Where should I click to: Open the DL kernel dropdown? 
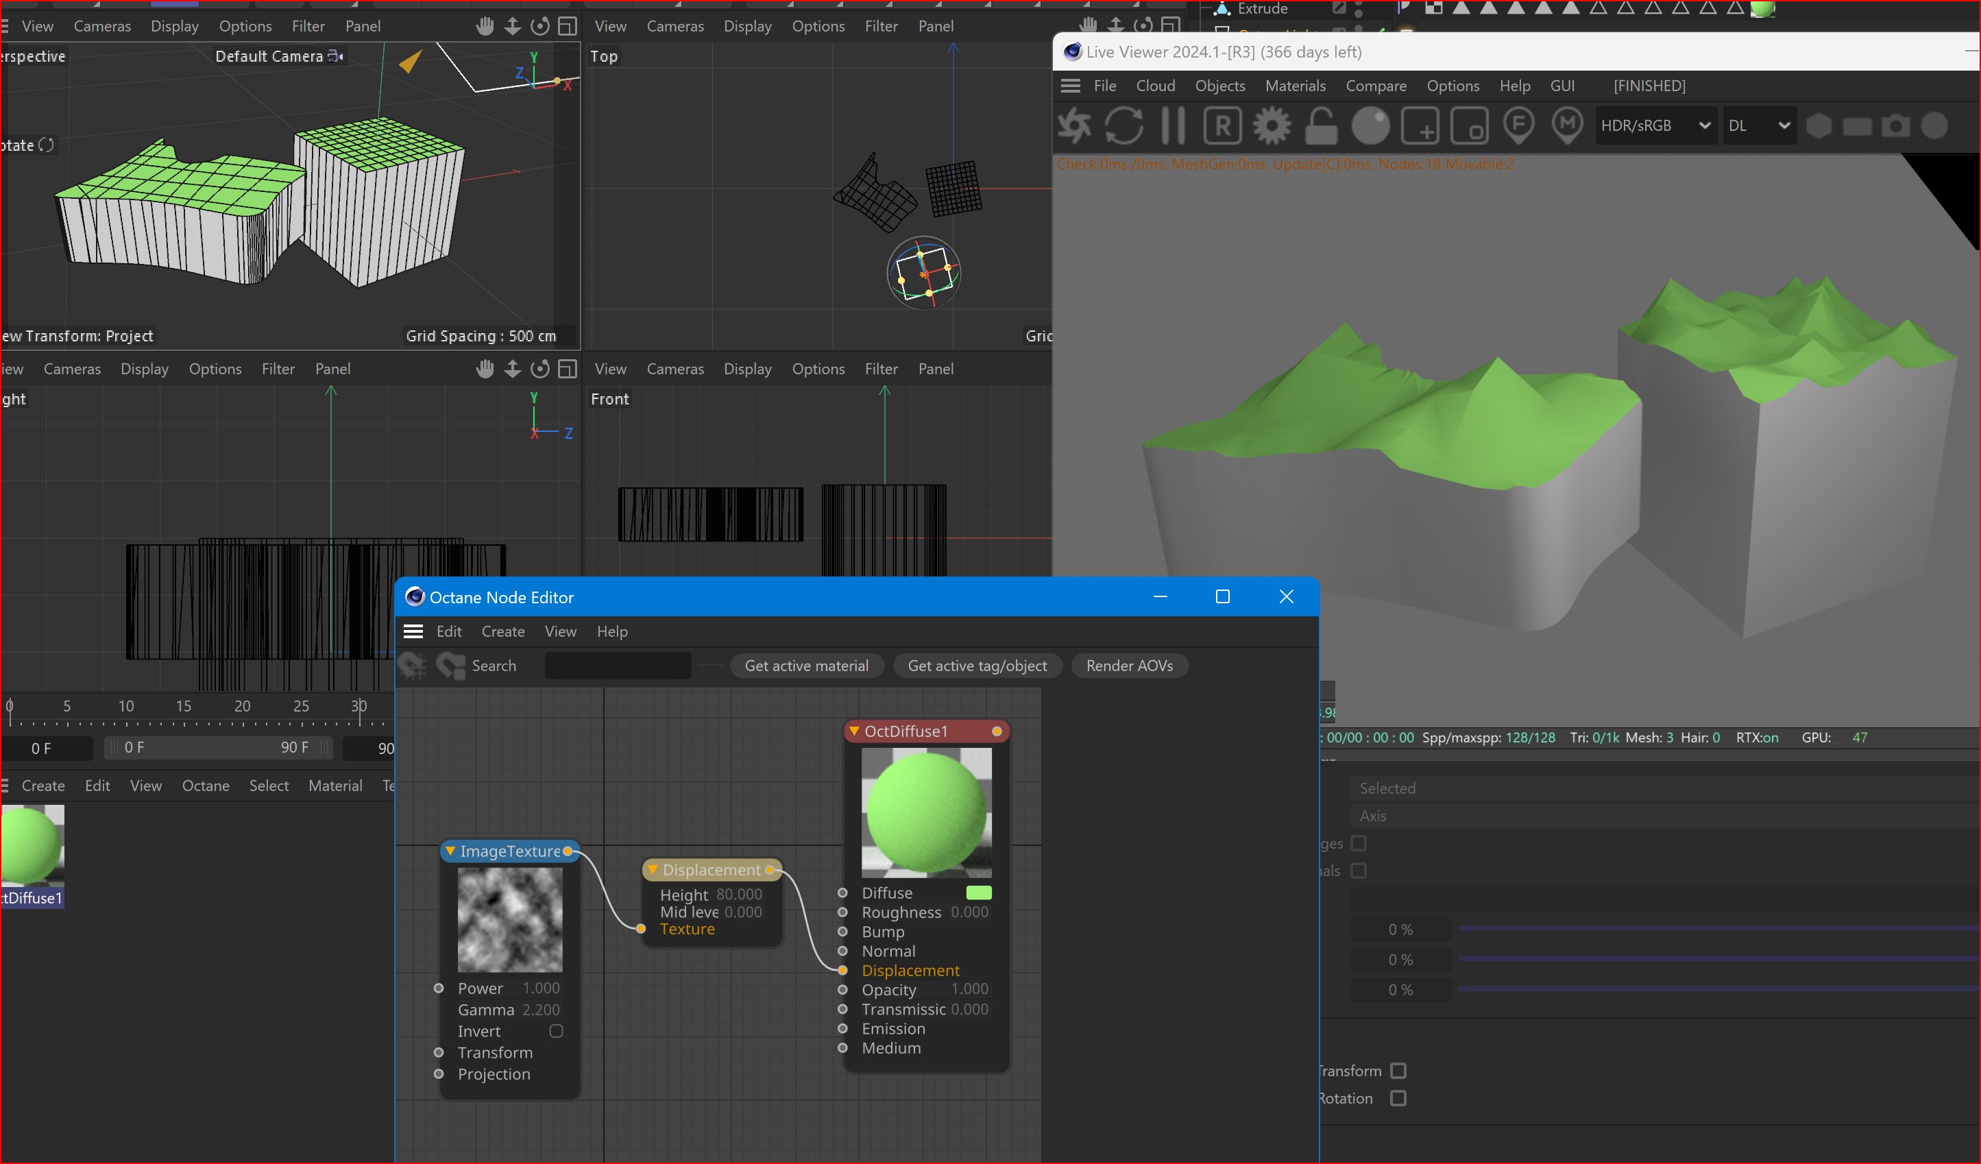coord(1758,125)
